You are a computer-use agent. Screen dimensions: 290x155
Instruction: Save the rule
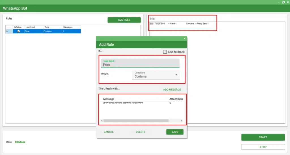click(175, 132)
